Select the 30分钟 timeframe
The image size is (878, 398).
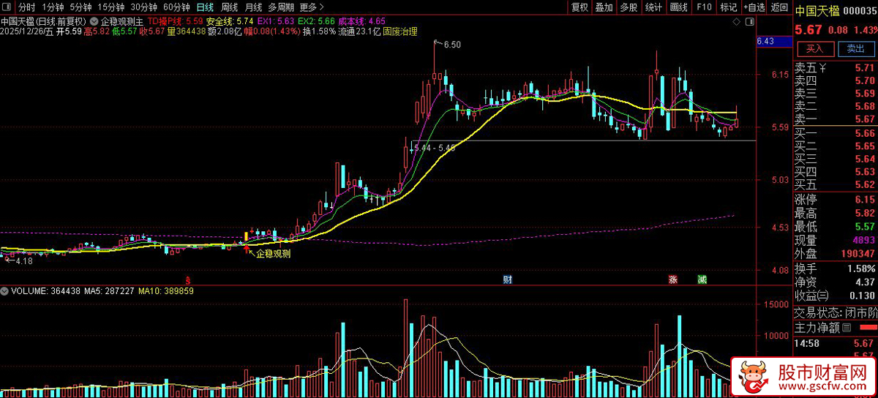click(x=144, y=7)
